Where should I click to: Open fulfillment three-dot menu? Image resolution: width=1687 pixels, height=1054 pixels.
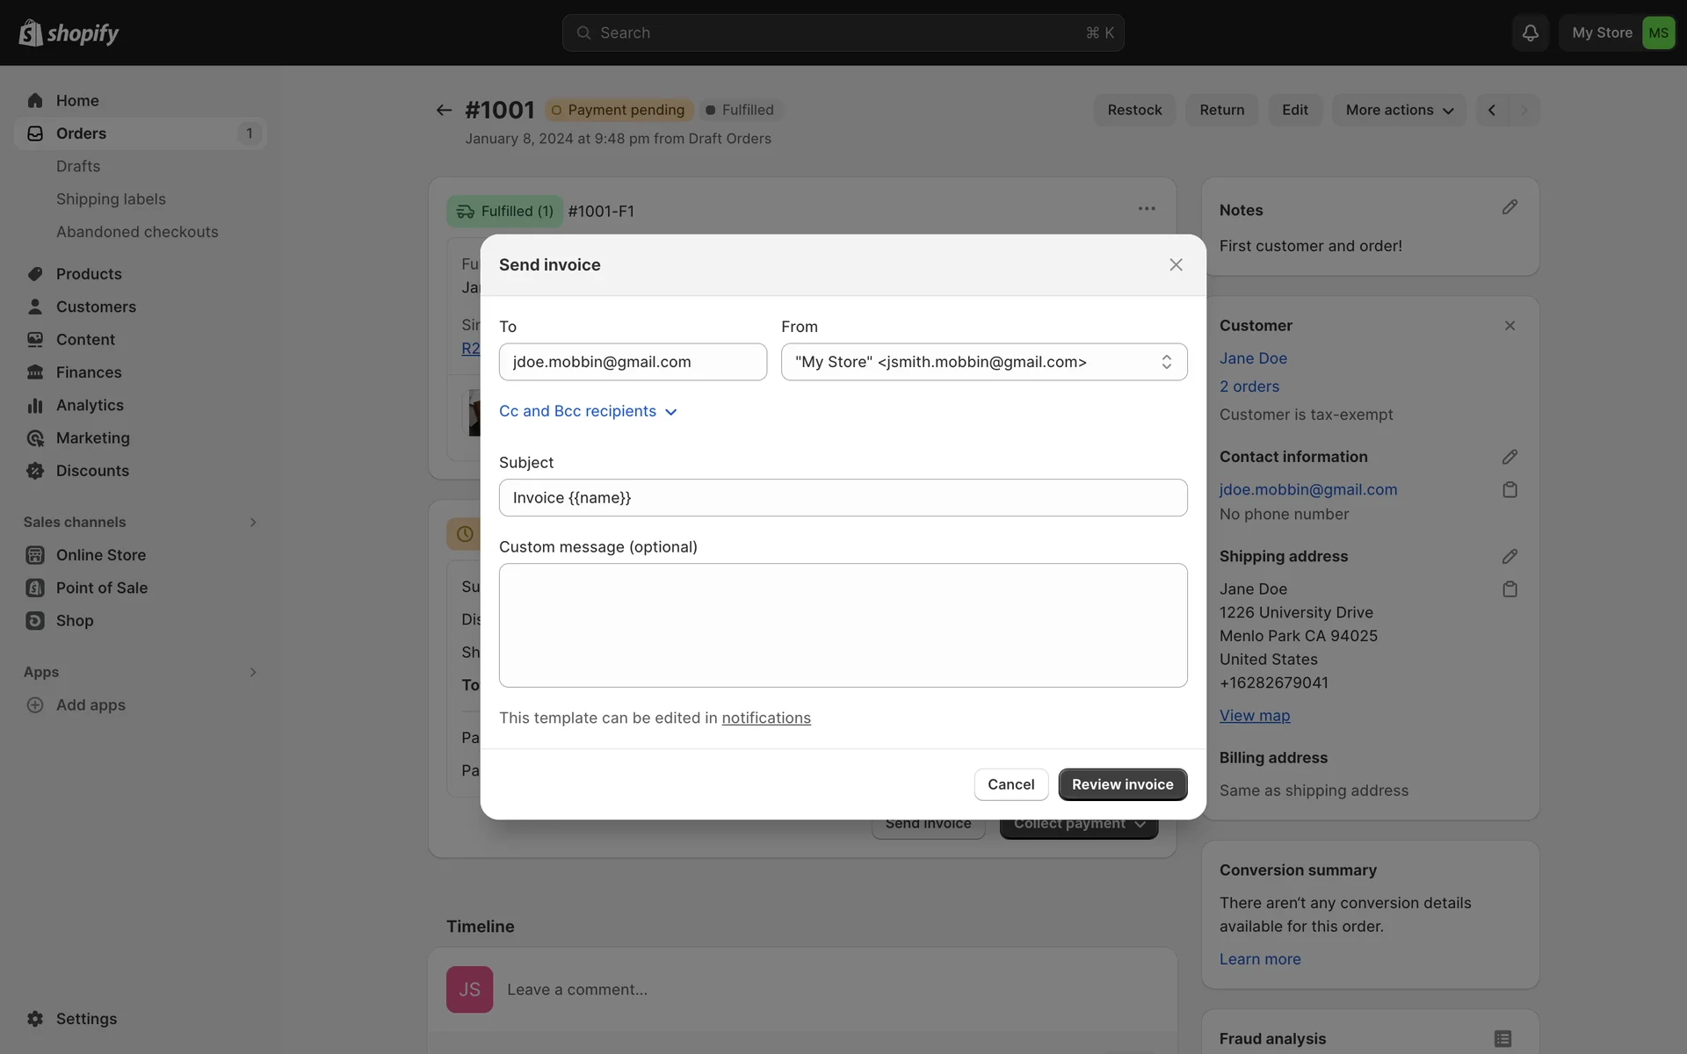click(1147, 209)
